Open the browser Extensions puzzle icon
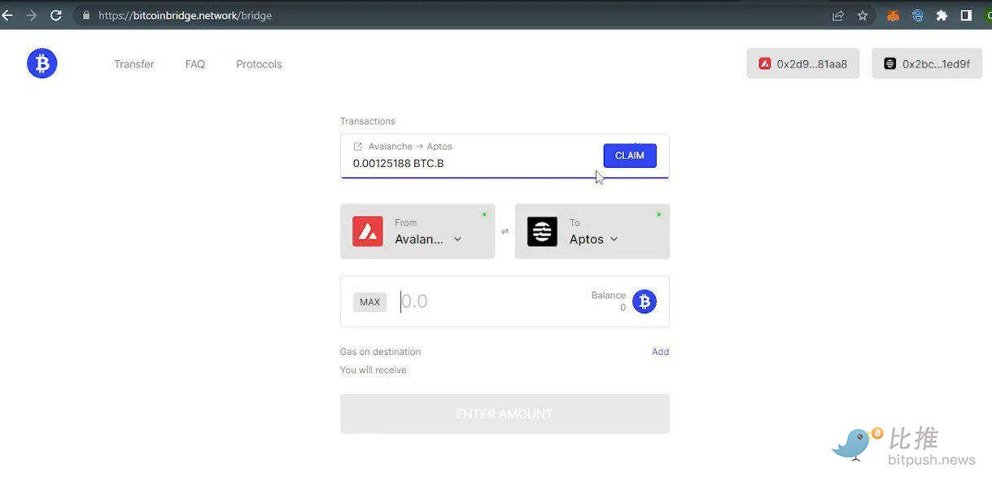This screenshot has height=482, width=992. coord(942,15)
